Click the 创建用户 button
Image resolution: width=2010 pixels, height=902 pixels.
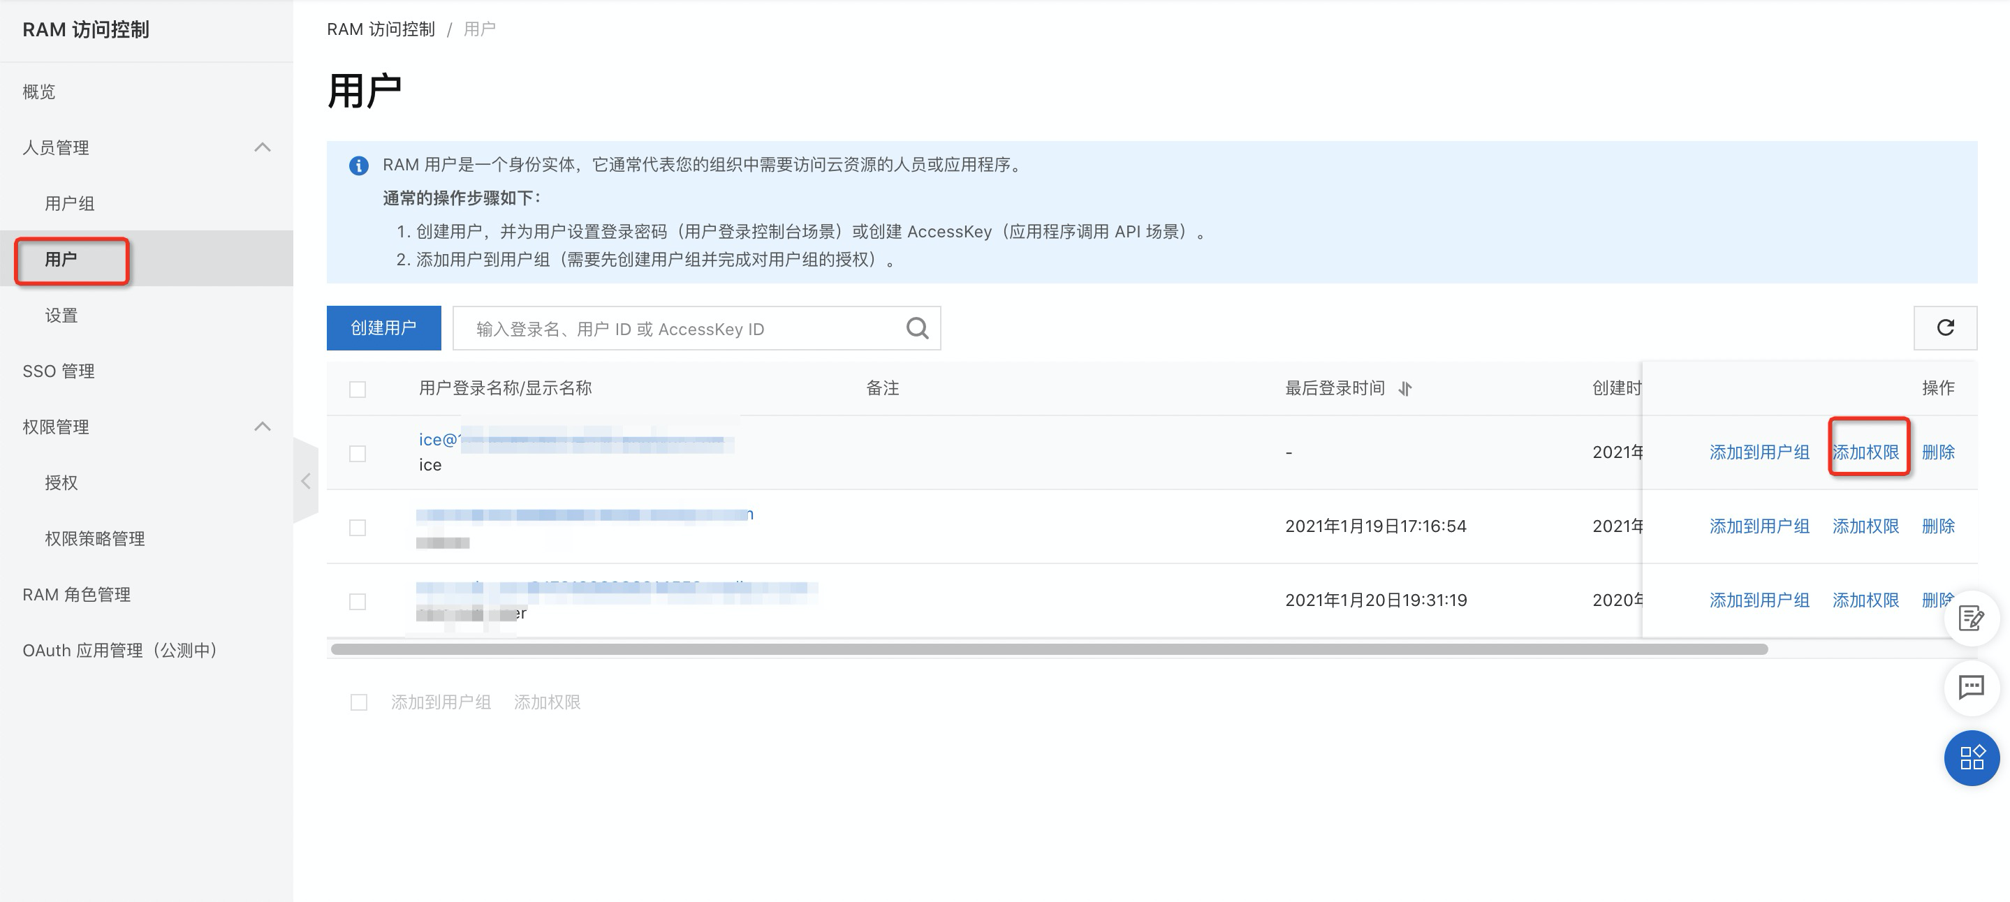[384, 327]
